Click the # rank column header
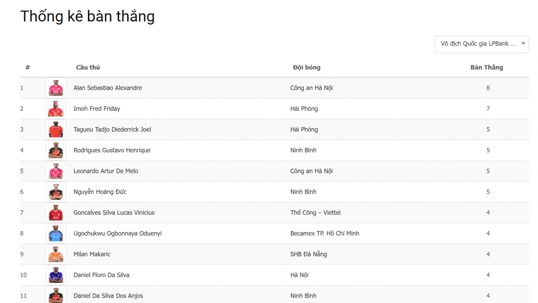Image resolution: width=538 pixels, height=303 pixels. pos(28,67)
